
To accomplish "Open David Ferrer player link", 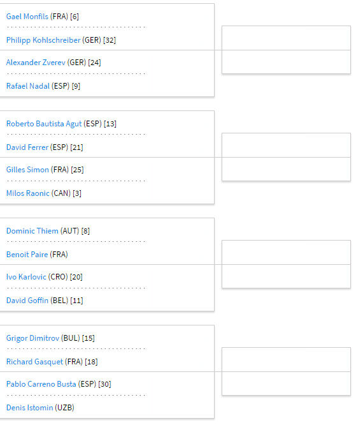I will coord(27,147).
